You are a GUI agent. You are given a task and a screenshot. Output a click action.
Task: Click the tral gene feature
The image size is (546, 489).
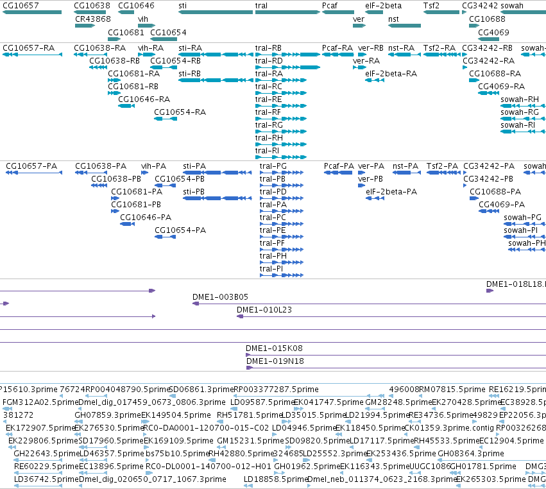287,12
